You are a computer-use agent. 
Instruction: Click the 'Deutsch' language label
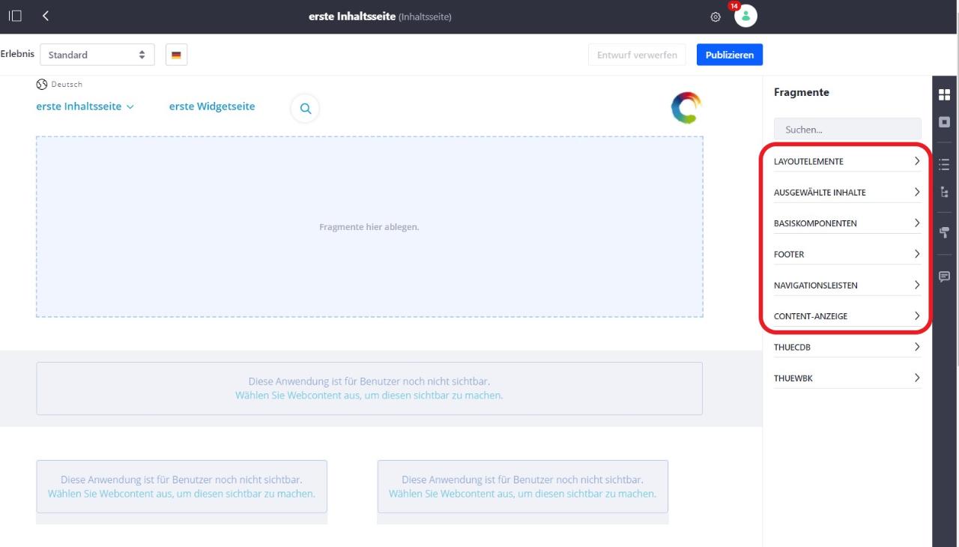point(67,84)
